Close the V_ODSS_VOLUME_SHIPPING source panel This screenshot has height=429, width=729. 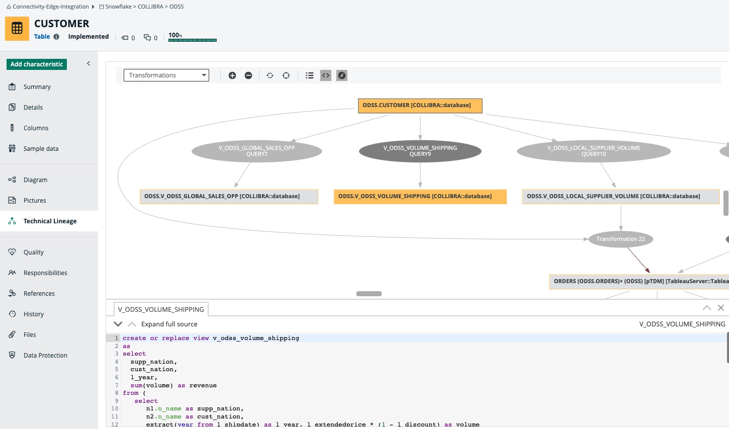pyautogui.click(x=721, y=308)
